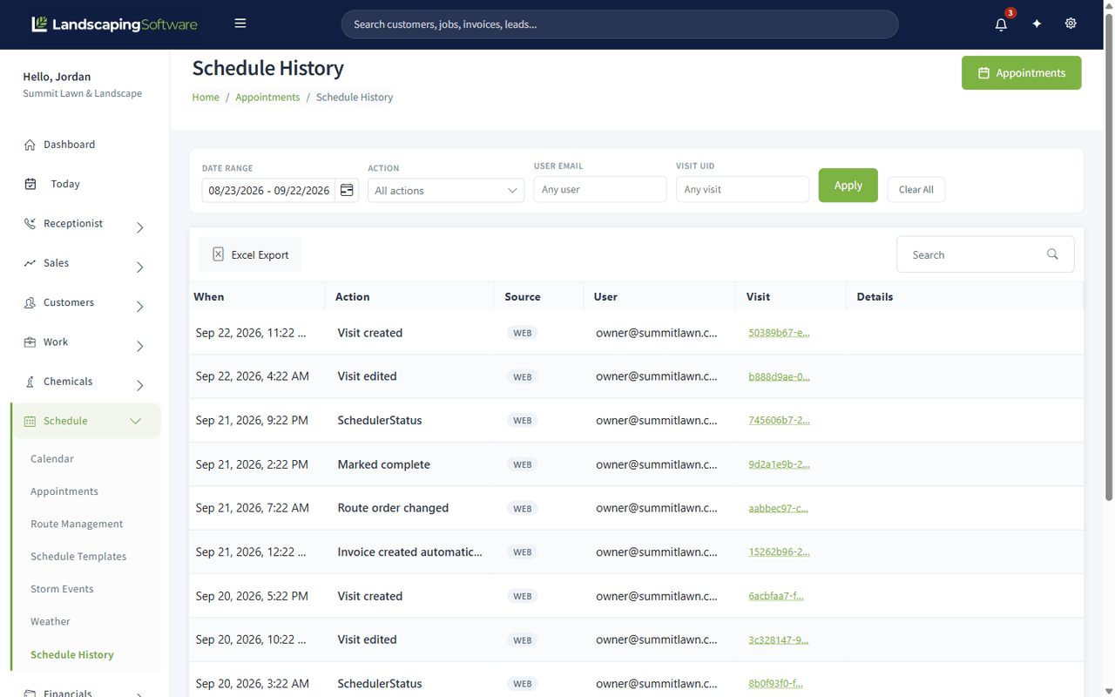The height and width of the screenshot is (697, 1115).
Task: Click the Work briefcase icon
Action: [x=30, y=342]
